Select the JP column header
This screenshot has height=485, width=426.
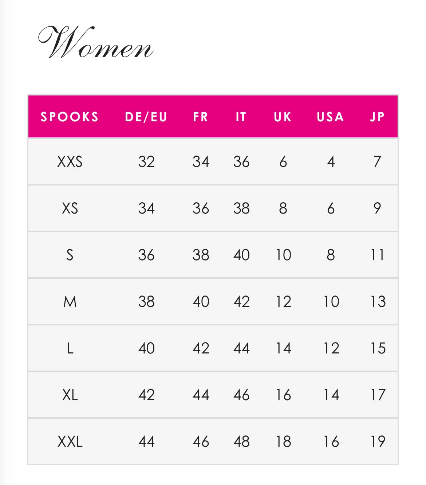[x=378, y=117]
